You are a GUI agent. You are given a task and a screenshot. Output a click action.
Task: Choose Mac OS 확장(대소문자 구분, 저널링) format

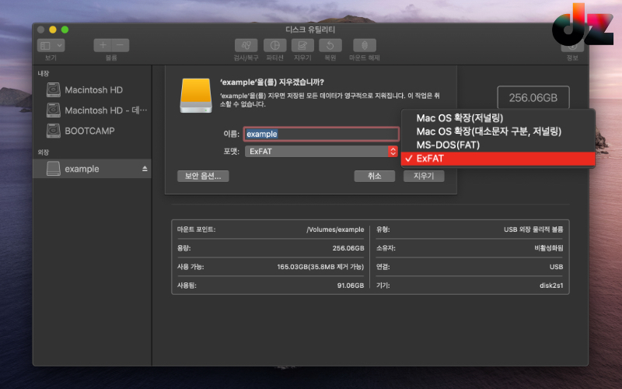tap(498, 131)
